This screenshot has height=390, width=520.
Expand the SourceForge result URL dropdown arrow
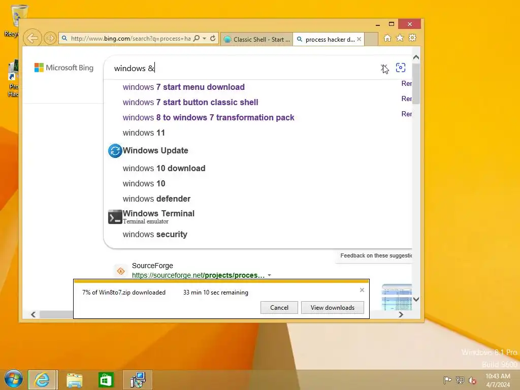tap(269, 275)
